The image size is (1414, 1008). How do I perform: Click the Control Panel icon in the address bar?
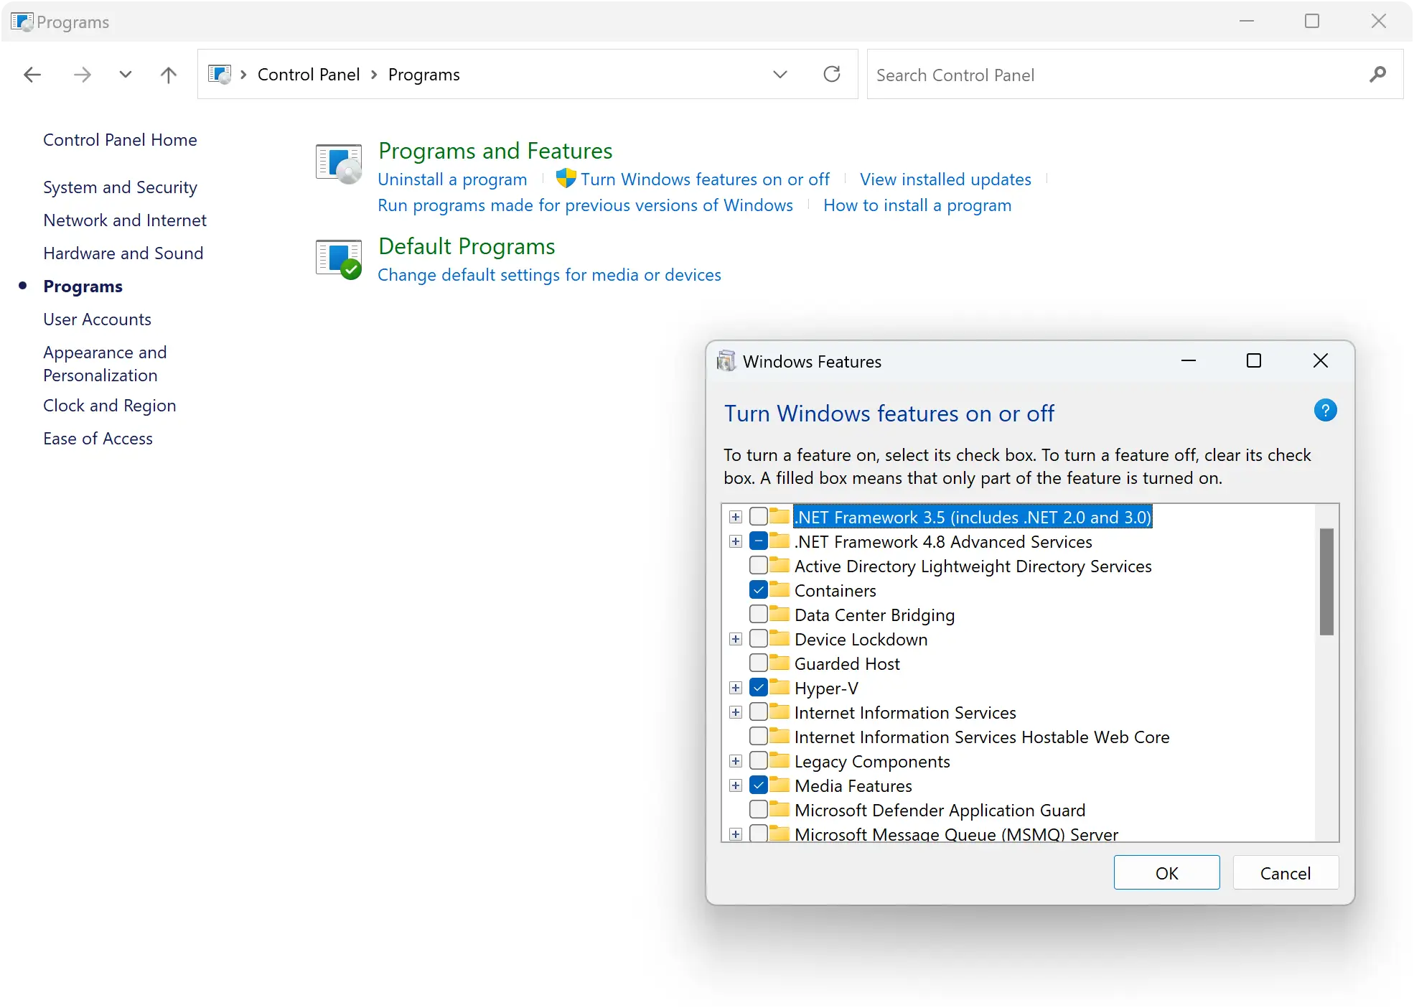point(220,74)
